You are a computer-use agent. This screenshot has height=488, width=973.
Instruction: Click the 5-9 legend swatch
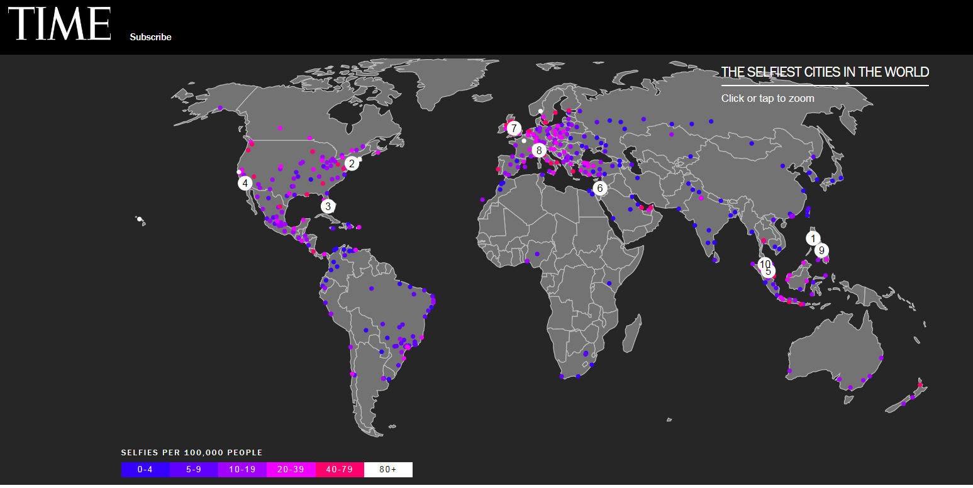coord(194,470)
